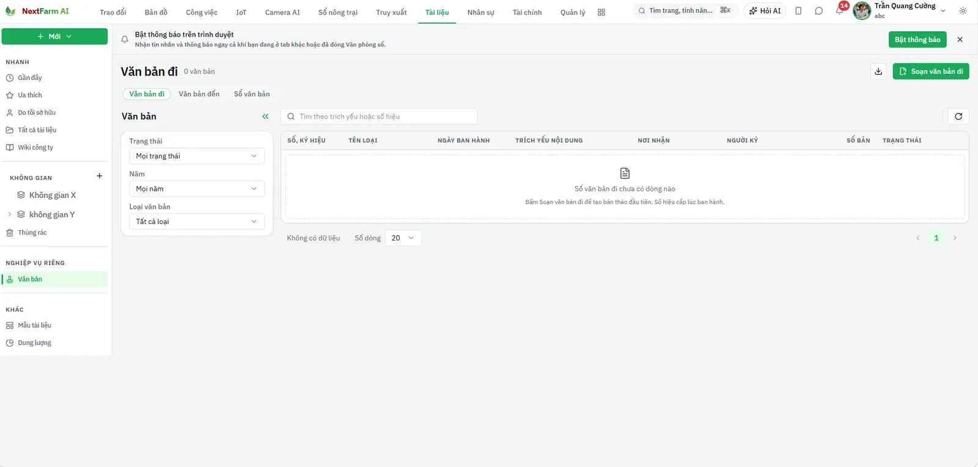
Task: Open the Camera AI menu
Action: [x=282, y=12]
